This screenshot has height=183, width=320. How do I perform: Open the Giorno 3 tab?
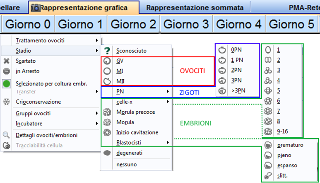pos(186,24)
